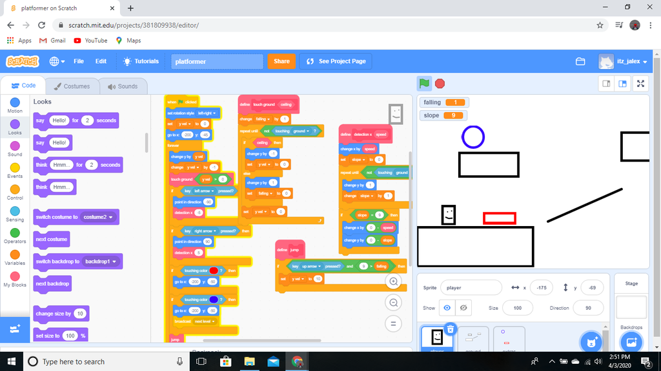Open left-right dropdown in rotation style block
The image size is (661, 371).
click(207, 113)
